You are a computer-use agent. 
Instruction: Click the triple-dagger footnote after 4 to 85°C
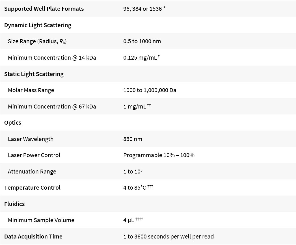point(150,187)
